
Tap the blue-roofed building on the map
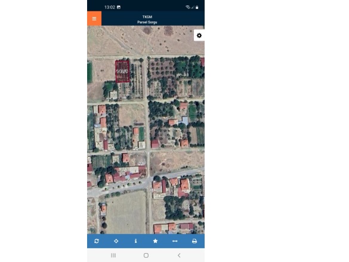click(x=185, y=121)
